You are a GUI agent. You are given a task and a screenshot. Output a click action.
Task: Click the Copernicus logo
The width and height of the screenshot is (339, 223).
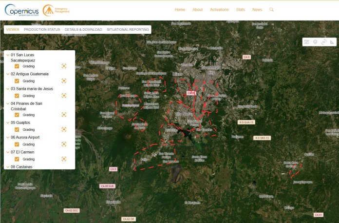[x=21, y=10]
